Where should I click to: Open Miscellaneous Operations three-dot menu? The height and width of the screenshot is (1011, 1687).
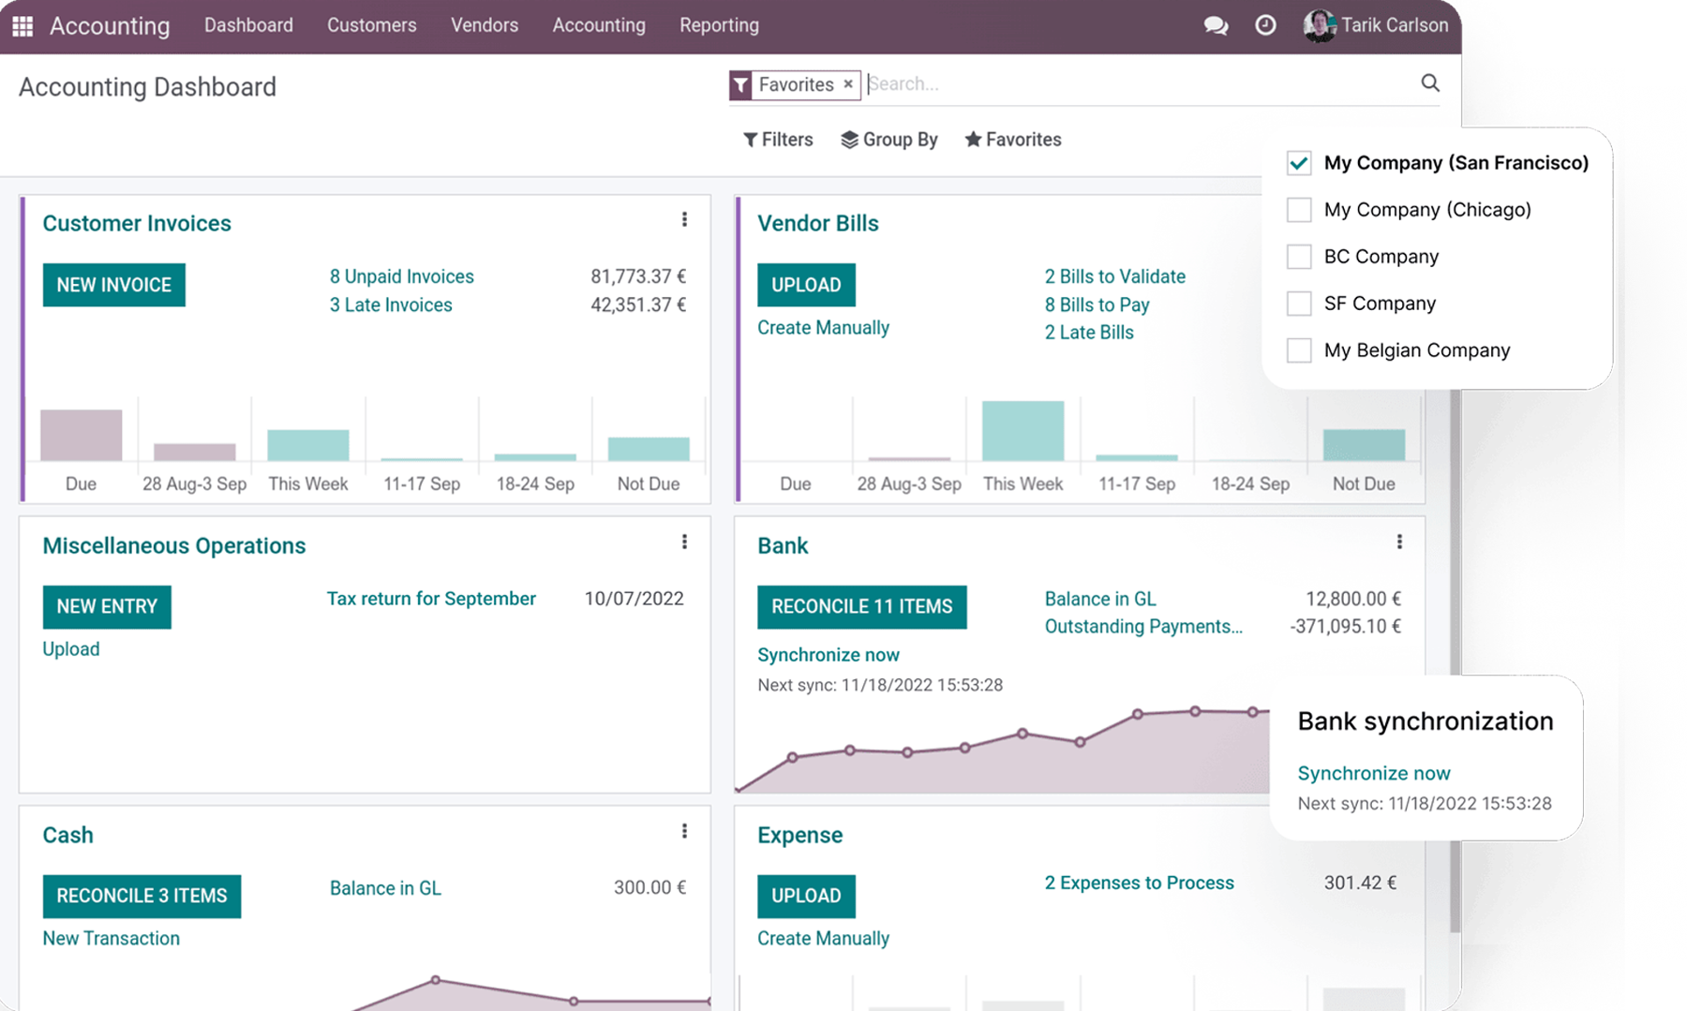pos(684,542)
